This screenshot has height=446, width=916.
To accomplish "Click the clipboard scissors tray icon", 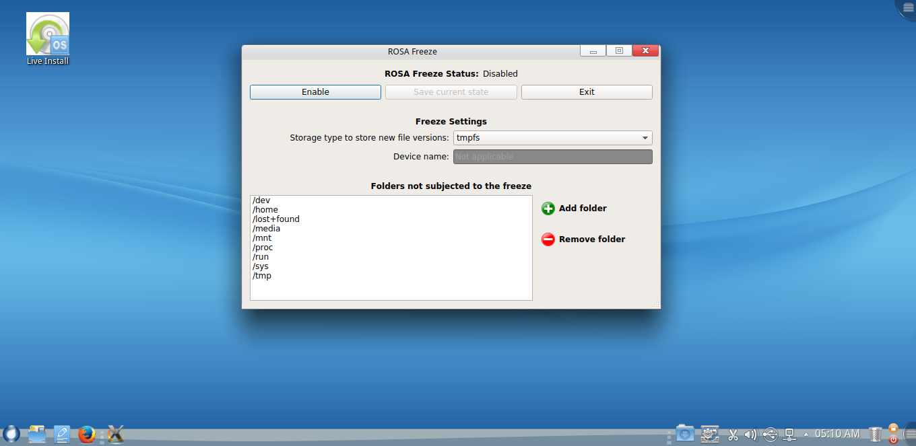I will [733, 435].
